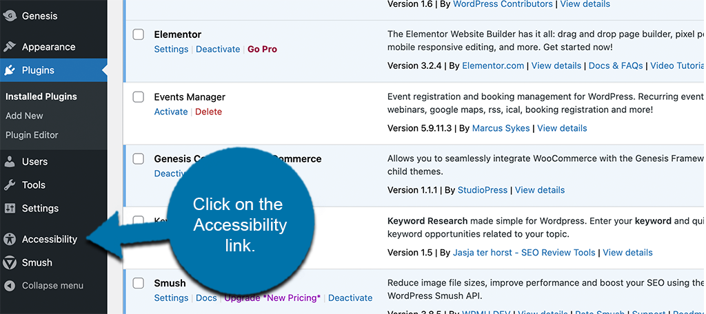View details for Keyword Research plugin
This screenshot has width=706, height=314.
[627, 252]
